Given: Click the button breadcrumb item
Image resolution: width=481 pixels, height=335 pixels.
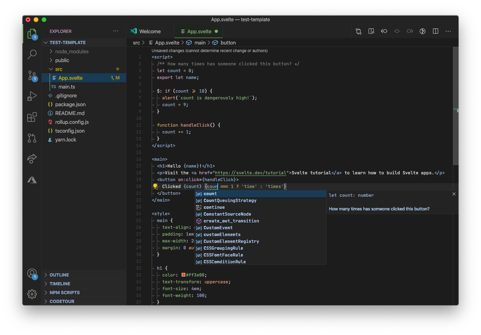Looking at the screenshot, I should coord(228,42).
